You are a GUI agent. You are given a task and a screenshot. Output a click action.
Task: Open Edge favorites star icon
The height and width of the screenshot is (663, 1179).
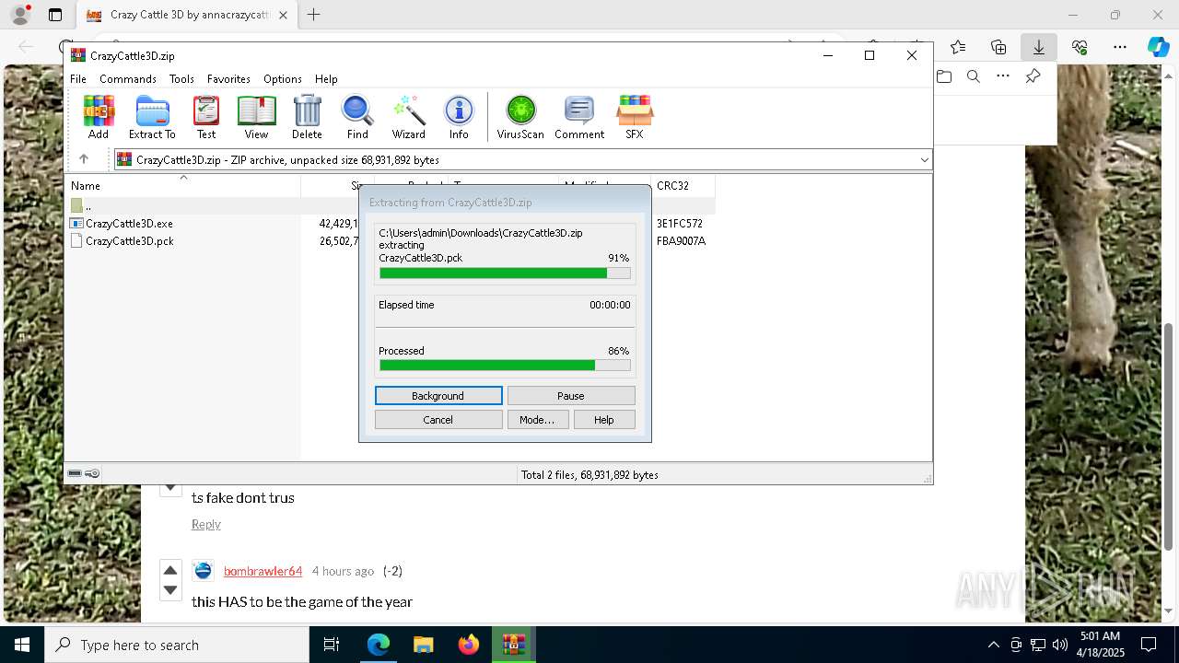[x=958, y=47]
